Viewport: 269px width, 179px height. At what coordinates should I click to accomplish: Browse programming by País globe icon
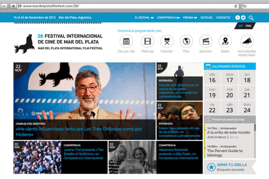pos(187,41)
